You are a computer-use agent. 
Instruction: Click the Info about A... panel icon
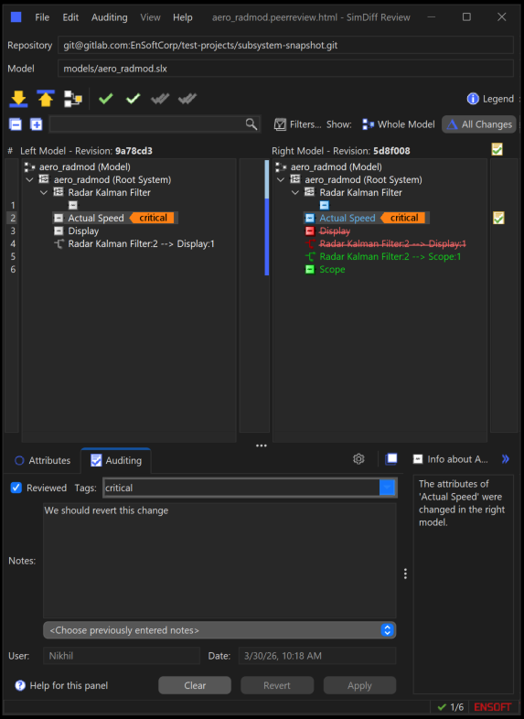pos(418,459)
